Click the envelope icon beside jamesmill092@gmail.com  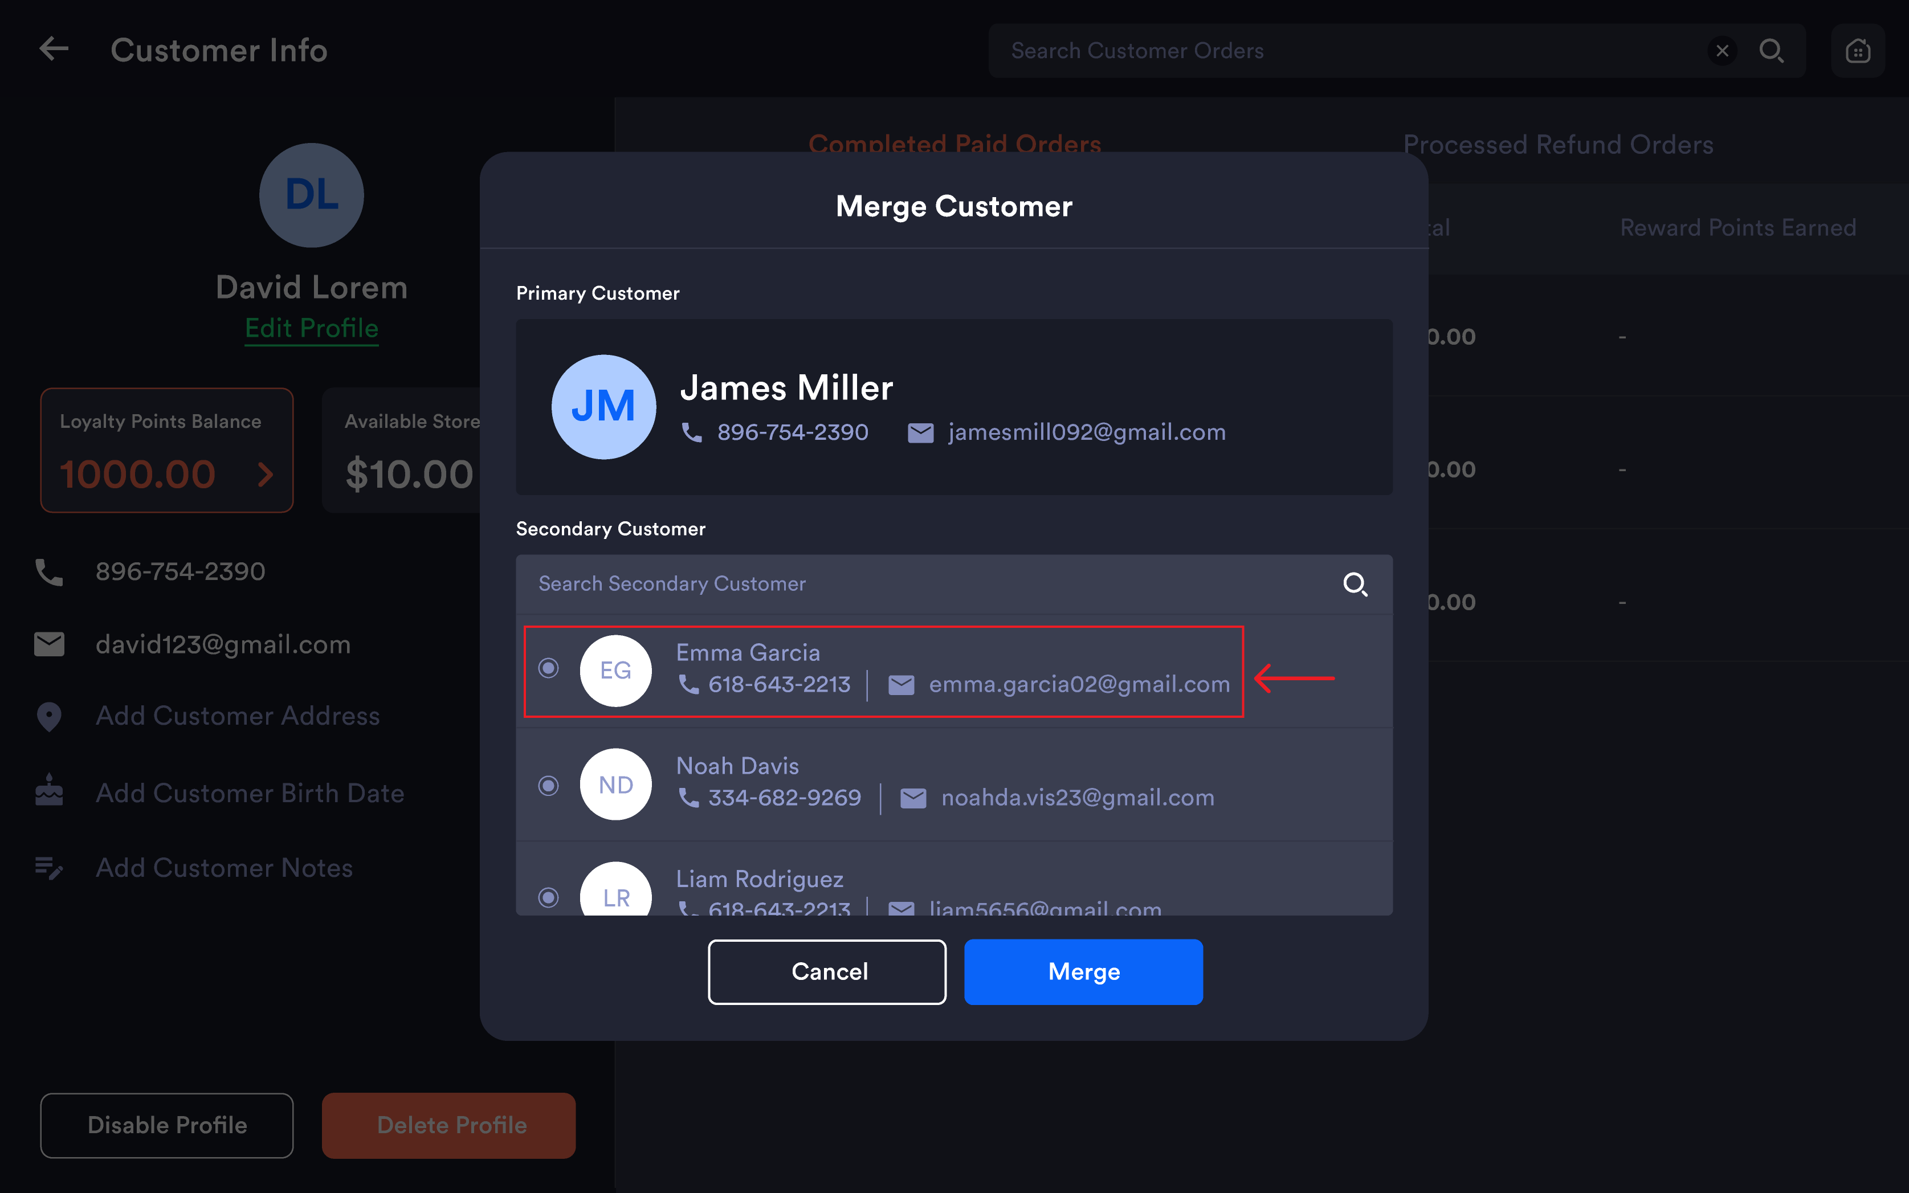(920, 432)
